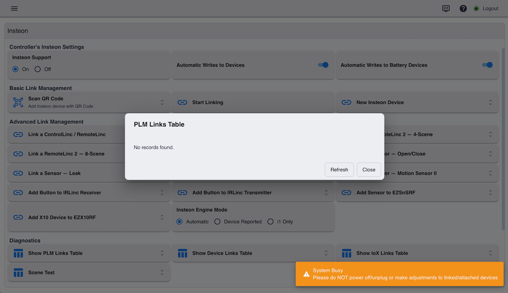Viewport: 508px width, 293px height.
Task: Click the Show Device Links Table icon
Action: pyautogui.click(x=182, y=253)
